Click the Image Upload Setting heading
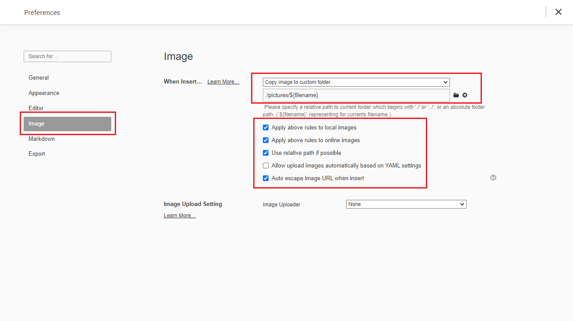Image resolution: width=573 pixels, height=321 pixels. [x=193, y=204]
